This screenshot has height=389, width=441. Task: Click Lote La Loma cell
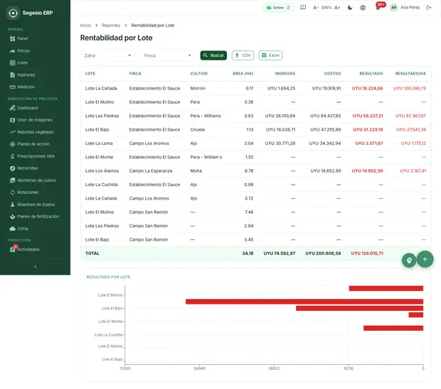(99, 143)
